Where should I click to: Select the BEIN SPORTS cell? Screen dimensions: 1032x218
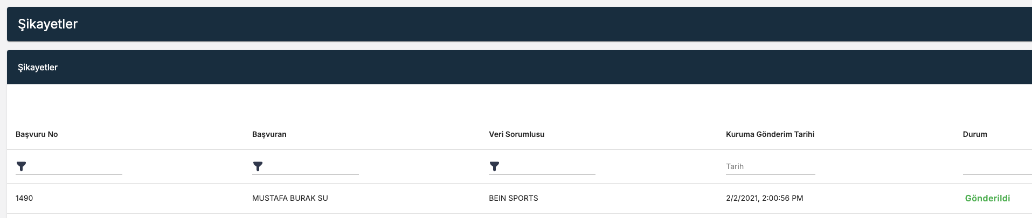pos(513,198)
